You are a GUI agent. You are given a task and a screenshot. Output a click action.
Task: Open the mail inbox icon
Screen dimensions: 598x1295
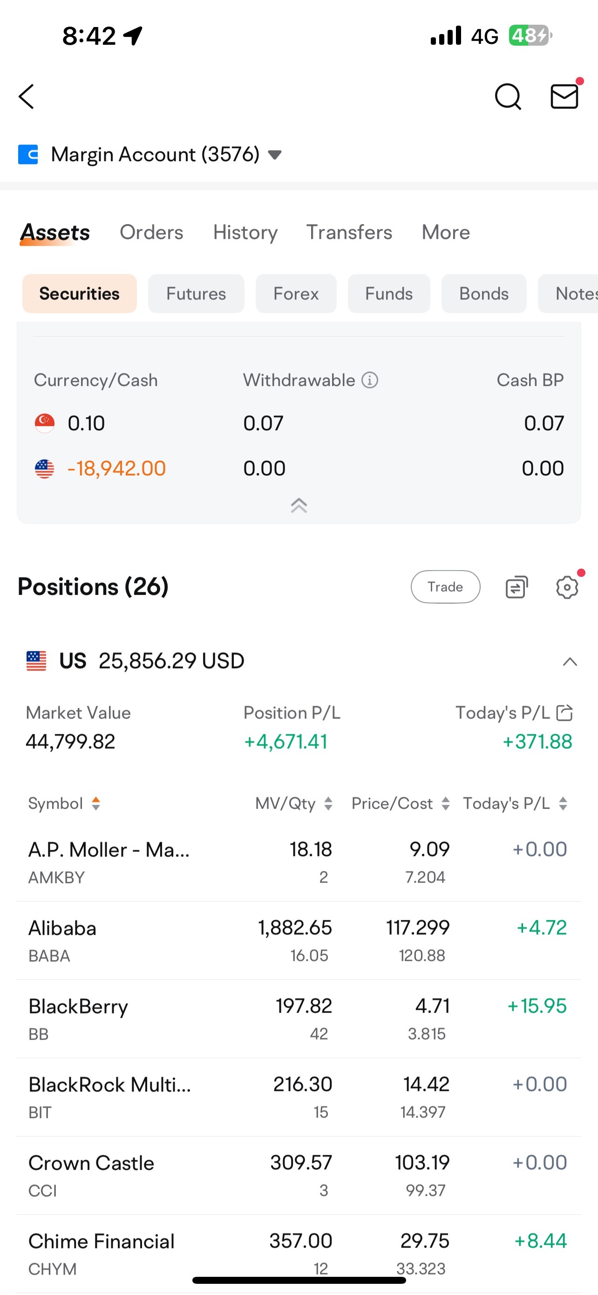pos(565,96)
